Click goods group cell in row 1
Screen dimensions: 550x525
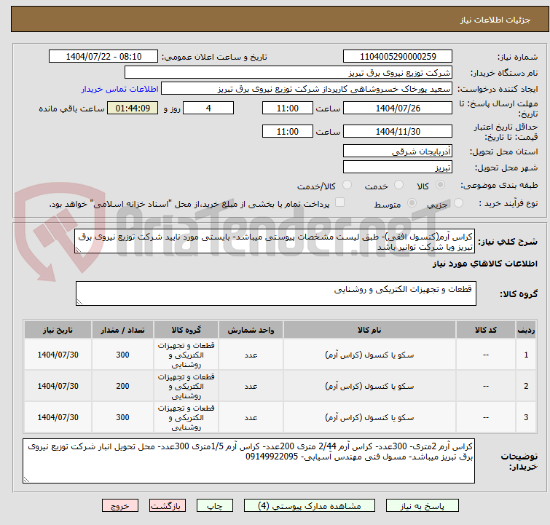coord(186,355)
